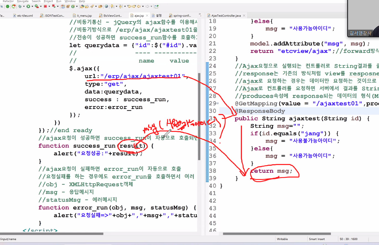This screenshot has height=245, width=379.
Task: Open dropdown arrow next to Stop icon
Action: (x=49, y=6)
